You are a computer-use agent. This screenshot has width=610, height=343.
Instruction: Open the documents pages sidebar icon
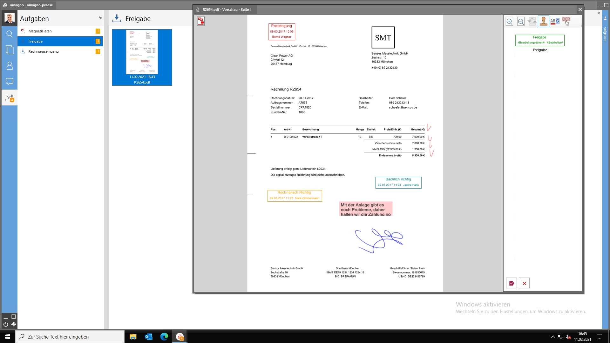pos(10,50)
